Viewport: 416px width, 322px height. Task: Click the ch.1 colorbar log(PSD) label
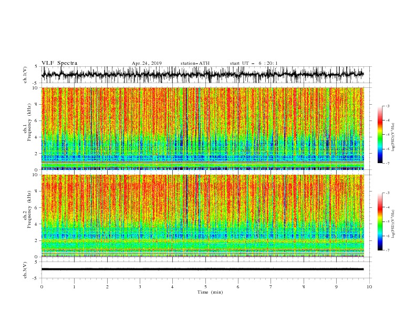pos(393,137)
